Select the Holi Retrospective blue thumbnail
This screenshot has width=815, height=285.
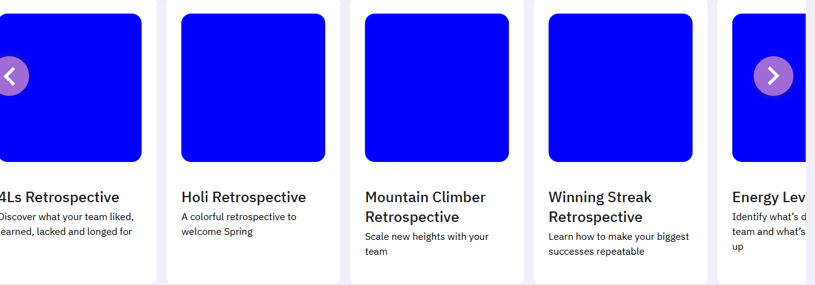(253, 88)
